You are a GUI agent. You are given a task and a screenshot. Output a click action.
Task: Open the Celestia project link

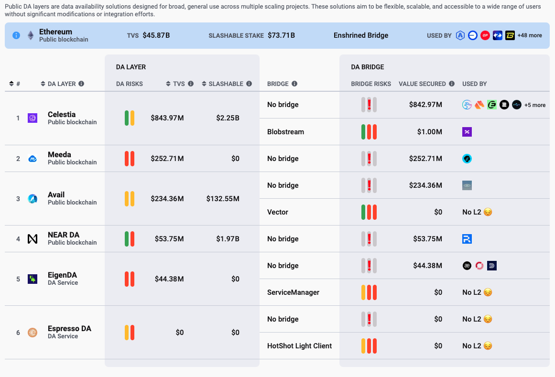click(x=62, y=115)
